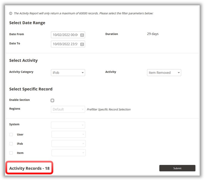Click the 29 days duration value

(x=153, y=34)
